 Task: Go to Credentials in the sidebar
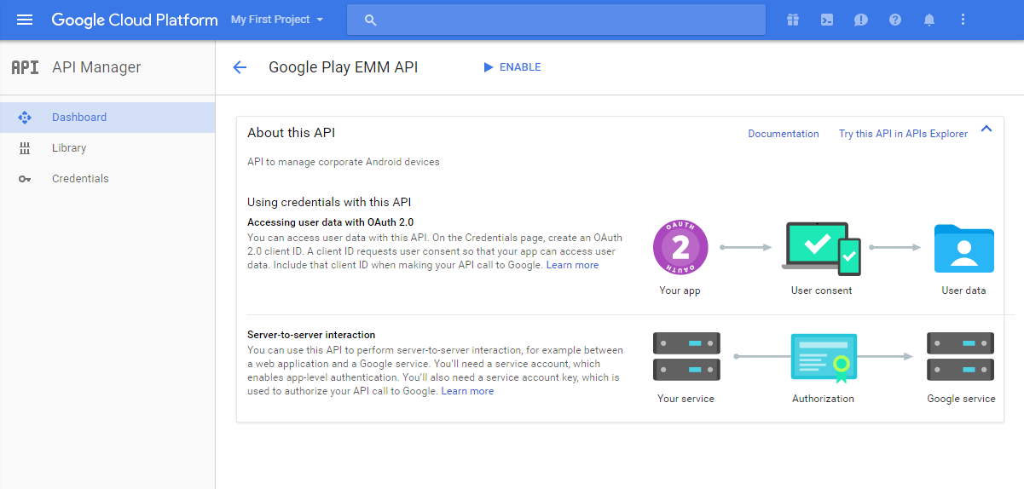pyautogui.click(x=80, y=179)
